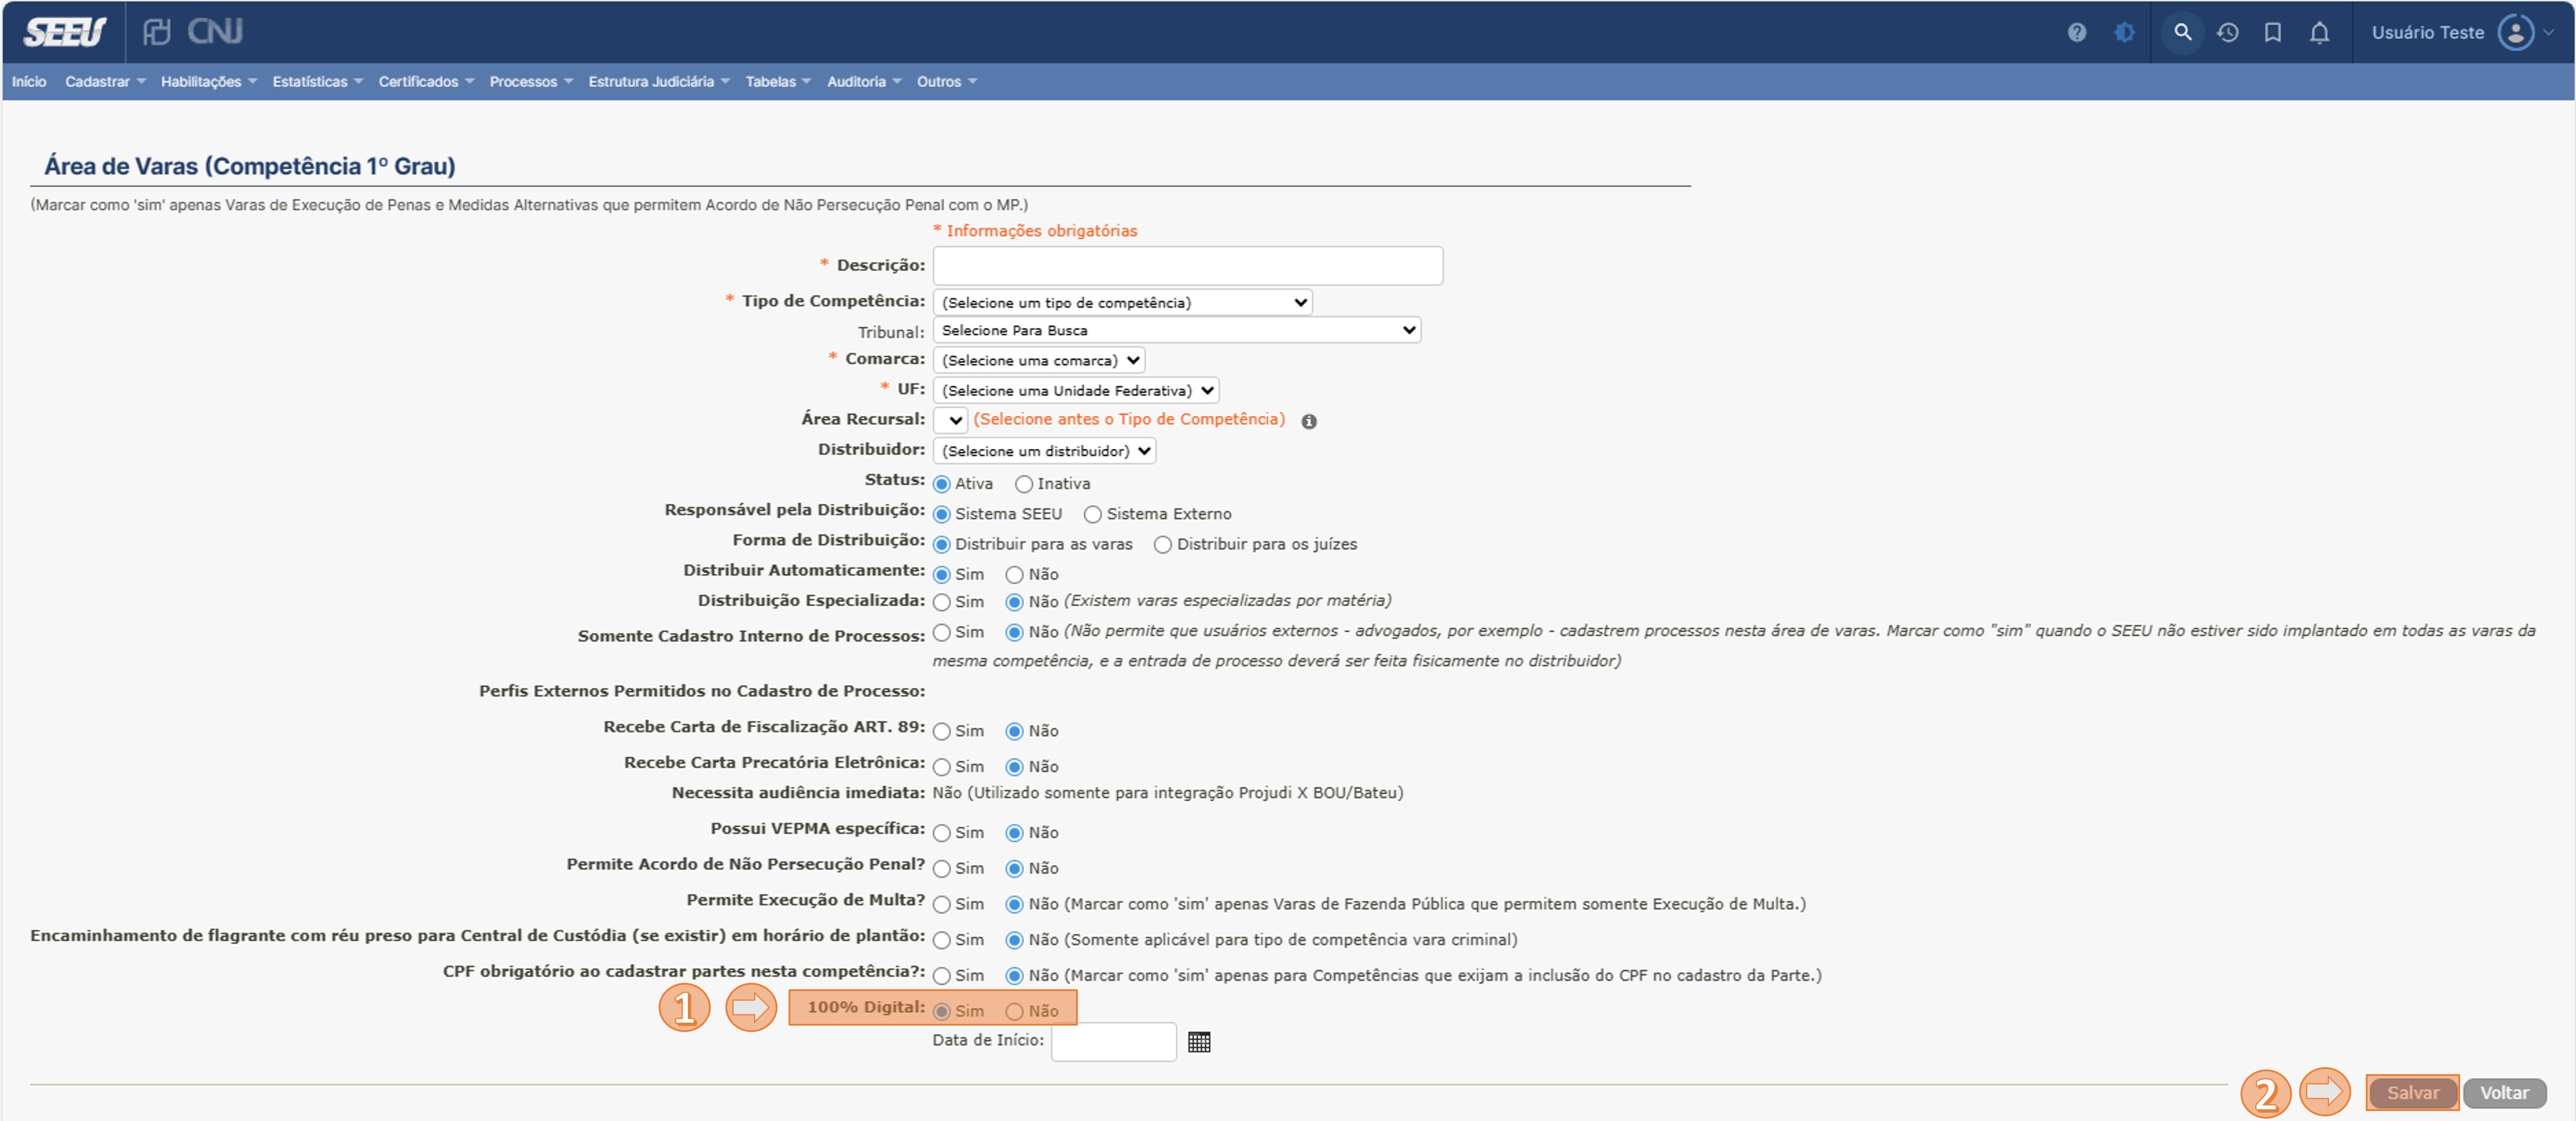Open the Tabelas menu
This screenshot has height=1121, width=2576.
click(x=778, y=81)
